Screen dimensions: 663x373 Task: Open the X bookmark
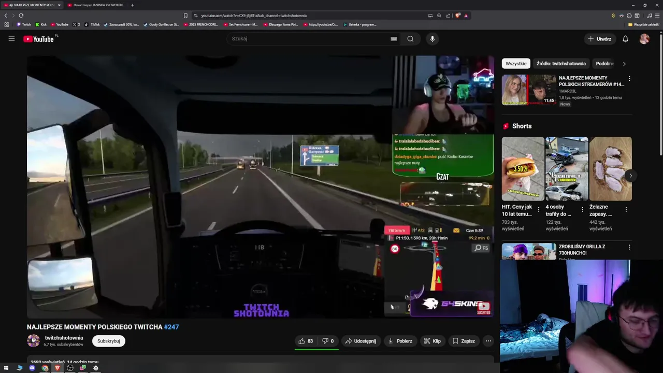click(77, 24)
